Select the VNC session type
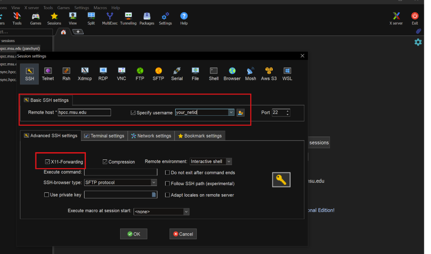Image resolution: width=431 pixels, height=254 pixels. (x=121, y=74)
